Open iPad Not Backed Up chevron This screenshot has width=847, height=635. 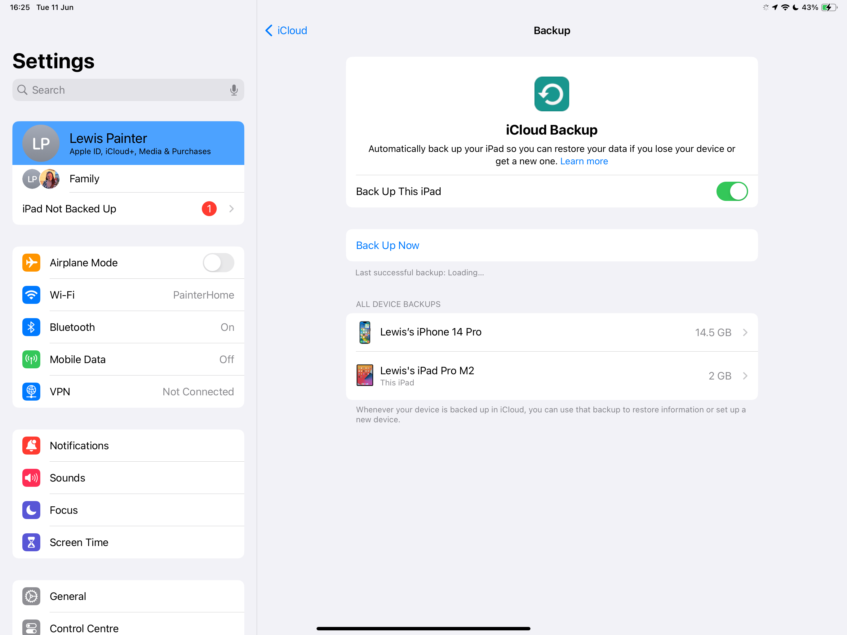[x=231, y=209]
